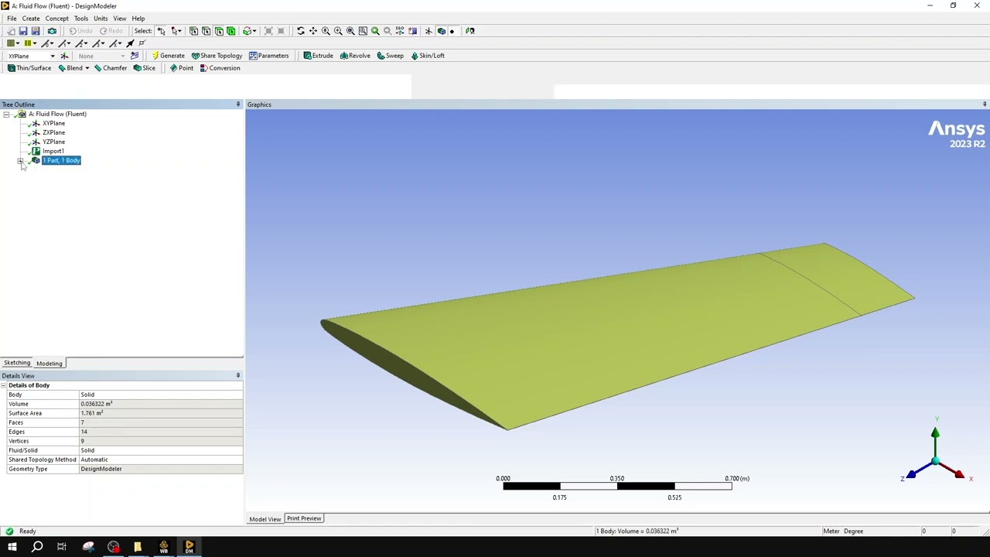Click the Rotate view icon
Image resolution: width=990 pixels, height=557 pixels.
point(300,31)
